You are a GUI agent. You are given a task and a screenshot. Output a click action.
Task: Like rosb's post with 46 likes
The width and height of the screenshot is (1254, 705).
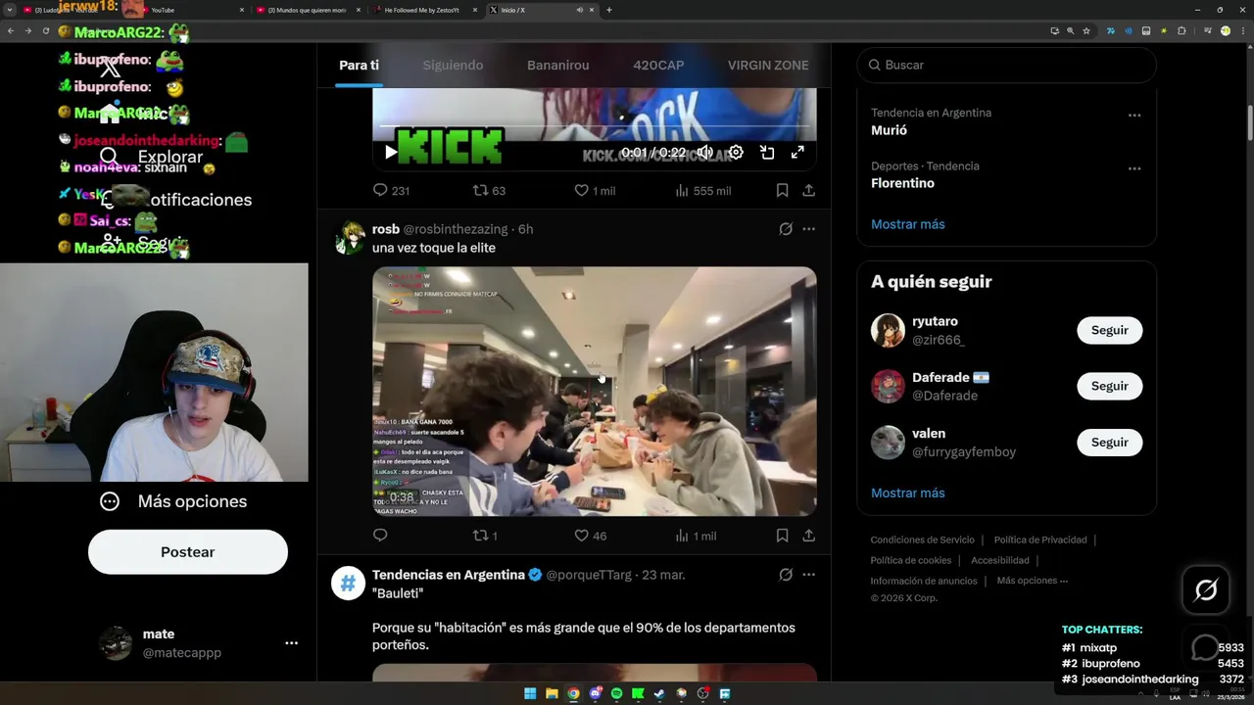(x=591, y=536)
